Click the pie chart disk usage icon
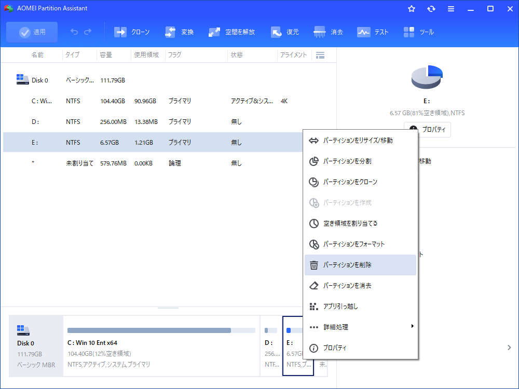 (427, 77)
